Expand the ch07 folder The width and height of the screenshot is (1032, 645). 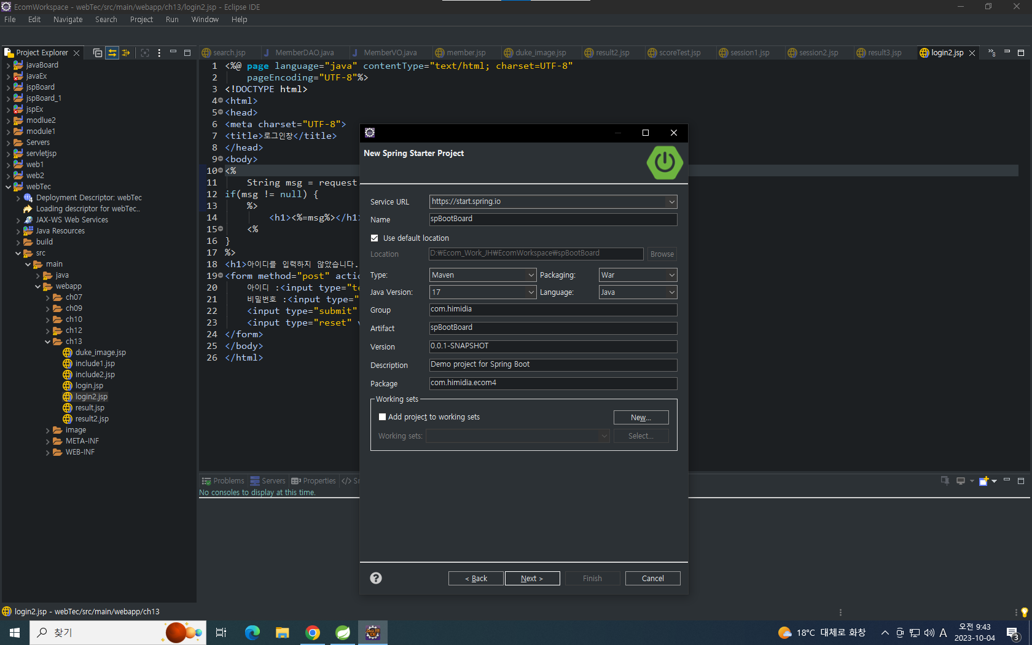click(47, 297)
